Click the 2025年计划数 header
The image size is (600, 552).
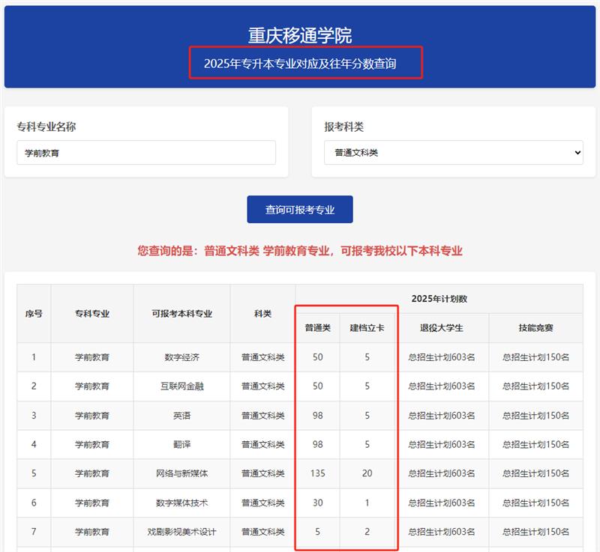coord(439,299)
